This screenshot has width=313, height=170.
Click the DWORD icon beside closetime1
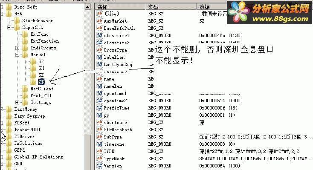tap(100, 35)
